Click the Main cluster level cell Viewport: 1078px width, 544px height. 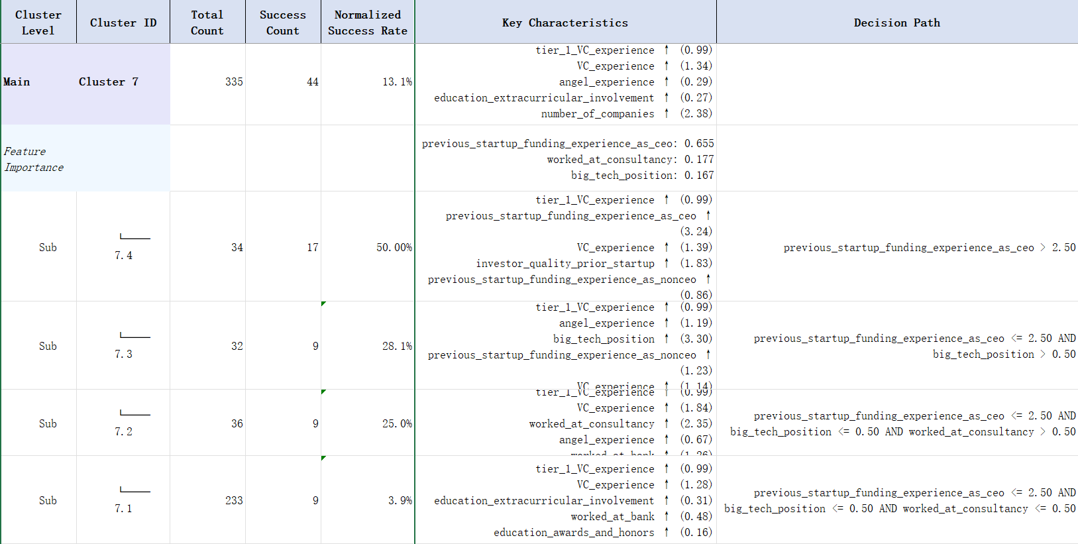17,82
